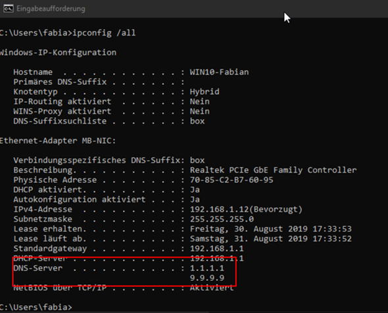Click the NetBIOS über TCP/IP line
The width and height of the screenshot is (388, 313).
pyautogui.click(x=124, y=288)
